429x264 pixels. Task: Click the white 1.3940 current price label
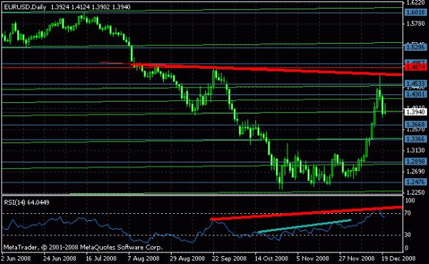[415, 112]
